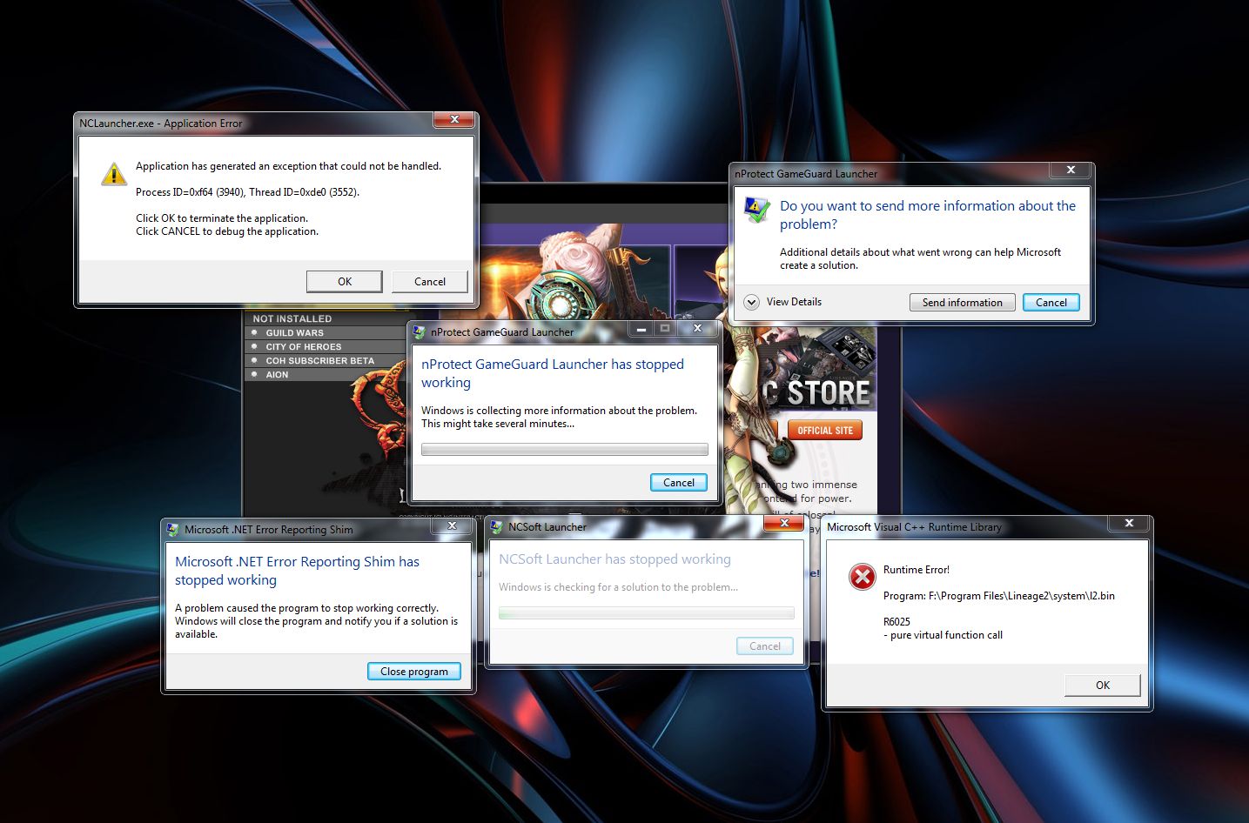Click Send information button

tap(962, 302)
